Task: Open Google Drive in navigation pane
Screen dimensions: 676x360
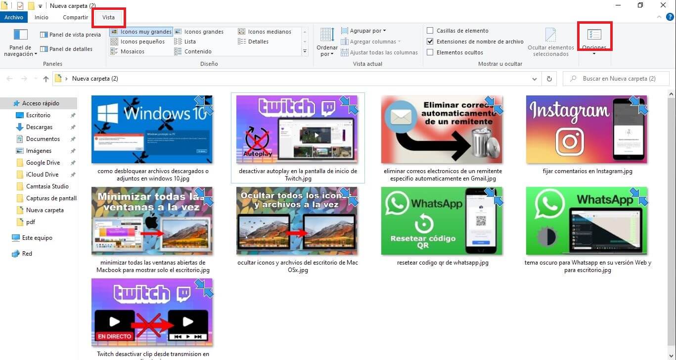Action: [x=43, y=163]
